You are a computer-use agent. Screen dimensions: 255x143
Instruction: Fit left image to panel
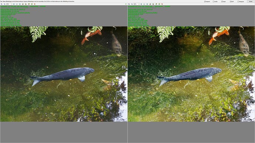20,4
